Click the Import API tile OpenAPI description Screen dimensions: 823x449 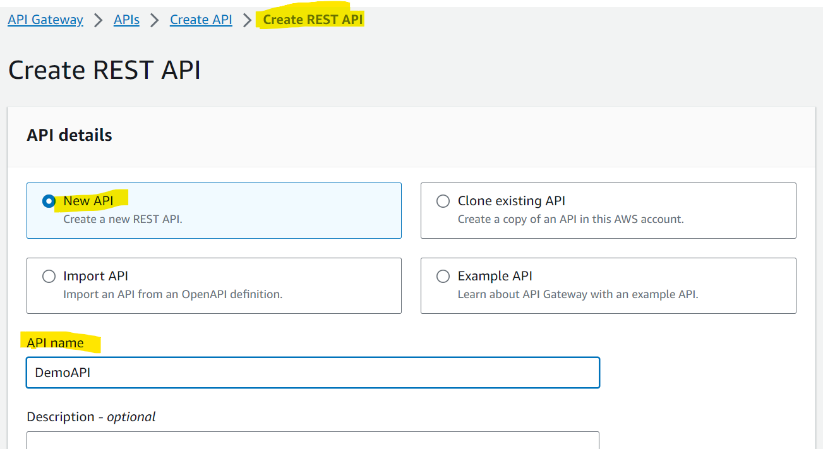173,294
